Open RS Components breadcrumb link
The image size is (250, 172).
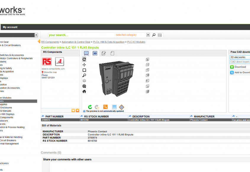click(x=50, y=42)
